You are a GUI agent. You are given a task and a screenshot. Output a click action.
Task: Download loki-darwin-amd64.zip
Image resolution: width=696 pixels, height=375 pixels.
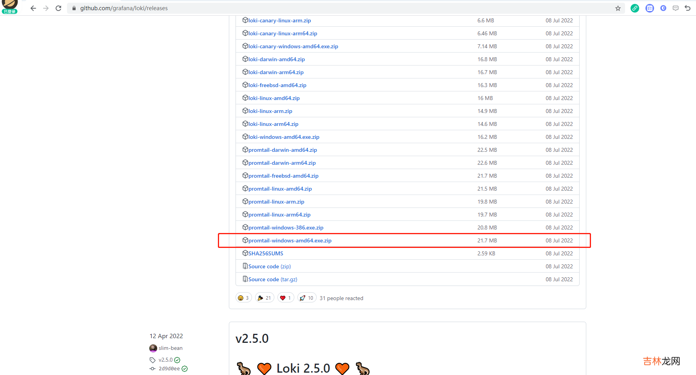coord(276,59)
